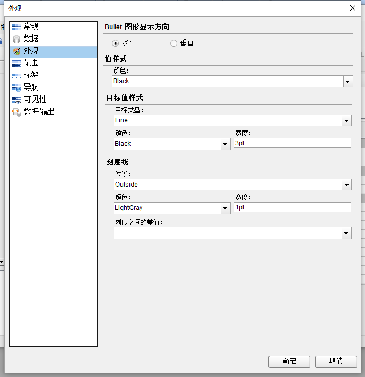Switch to the 范围 page
365x377 pixels.
tap(54, 64)
